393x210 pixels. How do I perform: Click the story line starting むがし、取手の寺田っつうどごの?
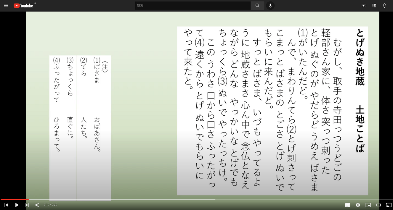coord(337,109)
